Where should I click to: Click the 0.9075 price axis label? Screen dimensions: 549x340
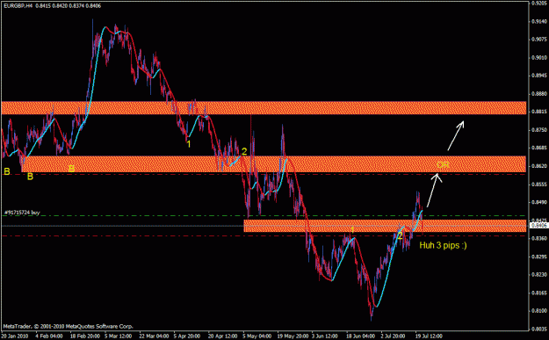tap(539, 40)
